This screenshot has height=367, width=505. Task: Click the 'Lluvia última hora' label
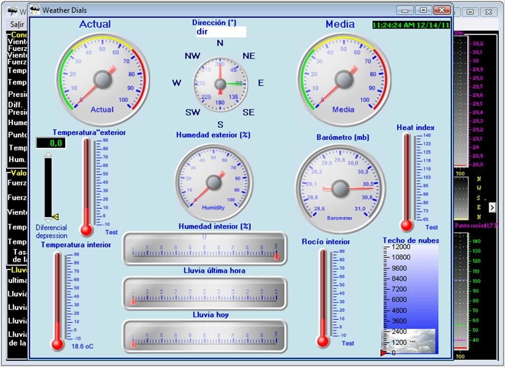215,271
